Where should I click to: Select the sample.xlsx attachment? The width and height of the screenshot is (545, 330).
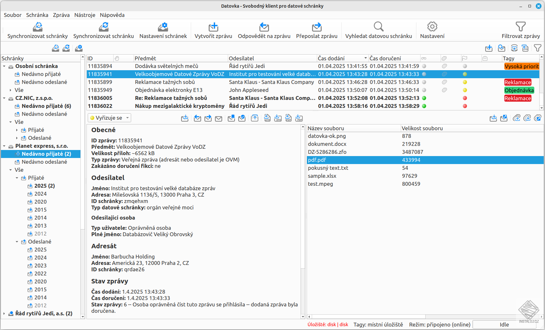[322, 176]
